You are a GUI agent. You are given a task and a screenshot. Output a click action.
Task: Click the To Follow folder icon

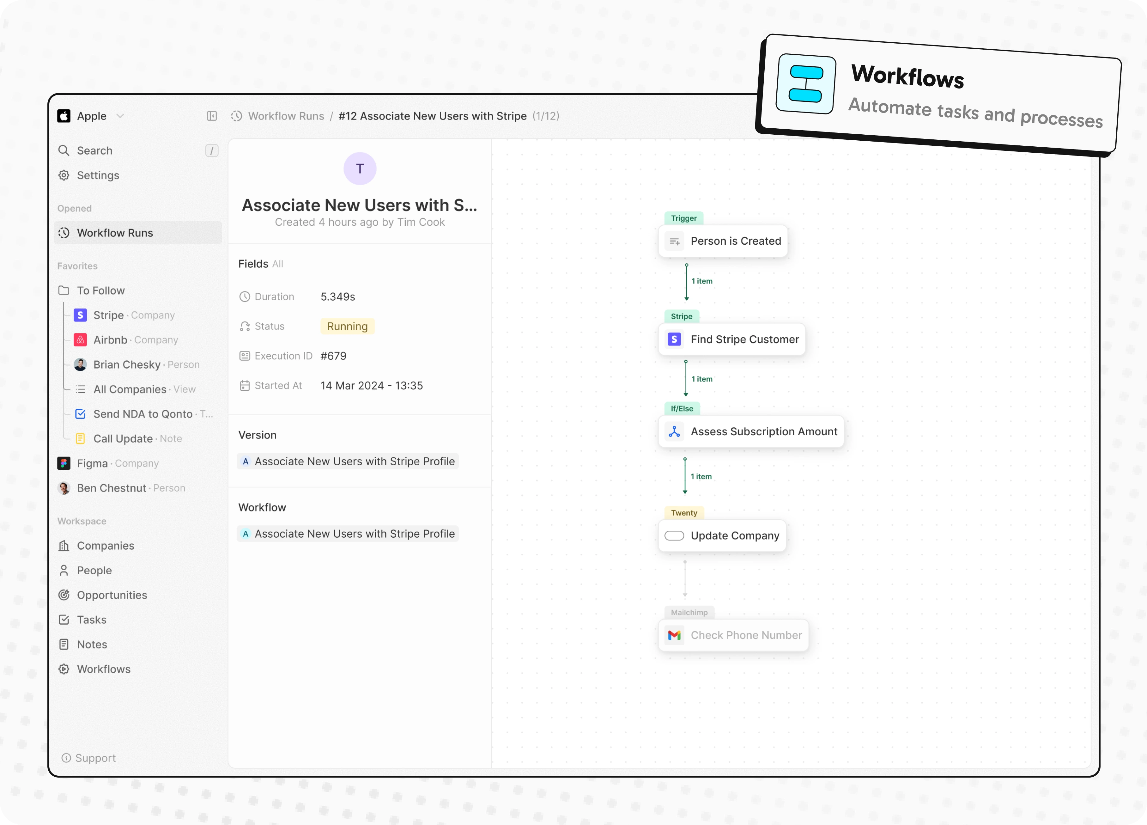(x=64, y=290)
